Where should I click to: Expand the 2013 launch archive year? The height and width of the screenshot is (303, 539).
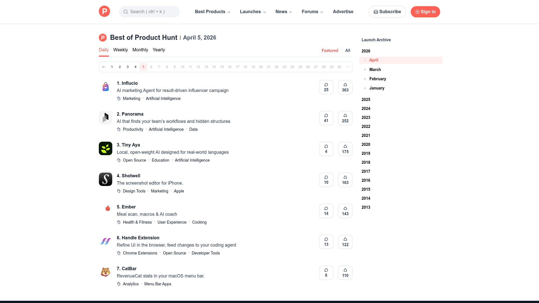pyautogui.click(x=366, y=207)
